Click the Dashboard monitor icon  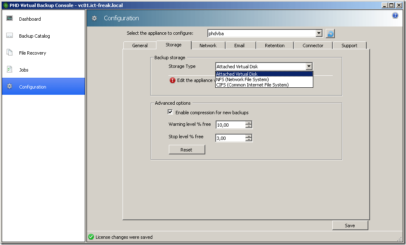(x=10, y=19)
